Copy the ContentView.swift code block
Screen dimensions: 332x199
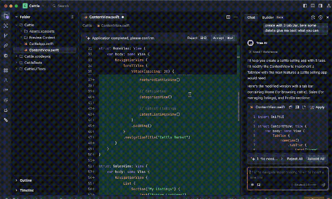[291, 107]
